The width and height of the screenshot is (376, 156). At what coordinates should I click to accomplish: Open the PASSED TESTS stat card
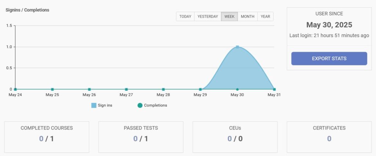point(141,137)
